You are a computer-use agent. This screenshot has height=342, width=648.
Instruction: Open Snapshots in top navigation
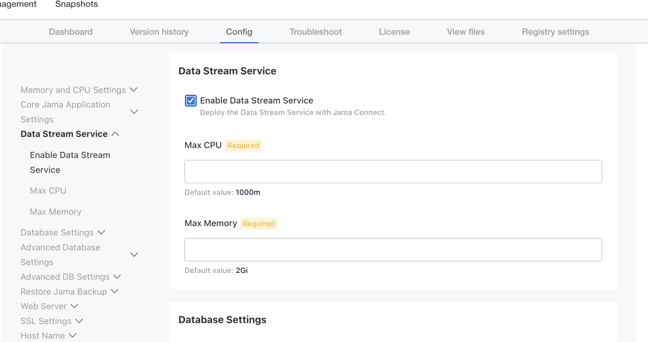[x=77, y=4]
